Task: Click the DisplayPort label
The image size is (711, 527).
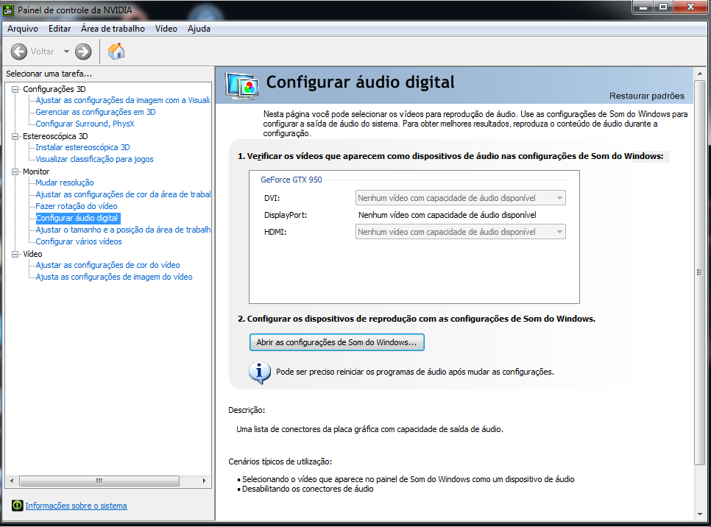Action: (x=286, y=215)
